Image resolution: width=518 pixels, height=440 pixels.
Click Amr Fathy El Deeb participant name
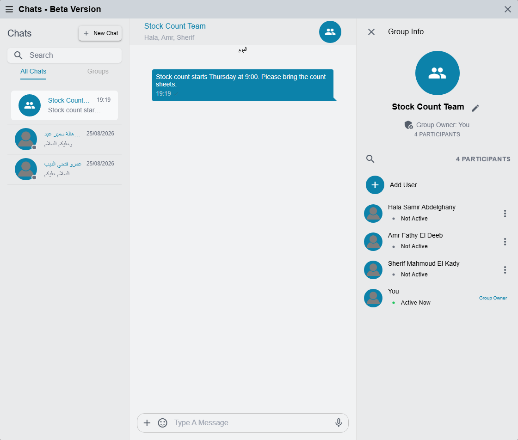[415, 235]
